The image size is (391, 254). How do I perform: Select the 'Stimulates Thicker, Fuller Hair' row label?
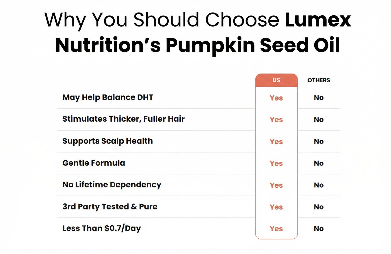[123, 119]
